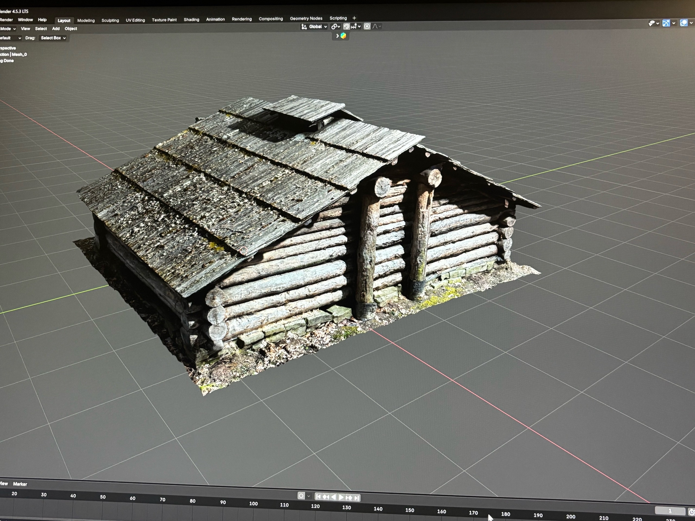
Task: Click the rainbow hexagon addon icon
Action: coord(343,36)
